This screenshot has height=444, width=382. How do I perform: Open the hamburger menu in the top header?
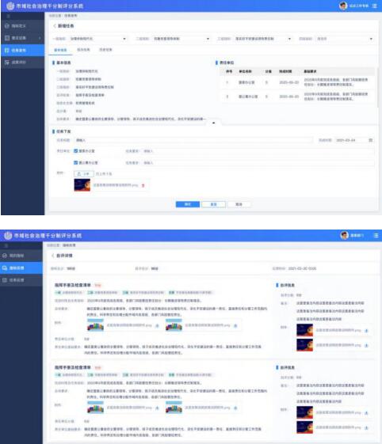coord(375,6)
